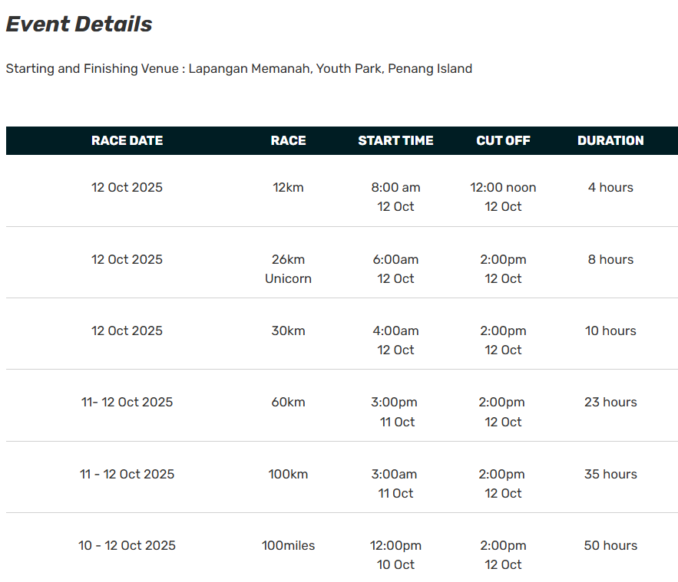Select the START TIME column header
678x582 pixels.
point(395,141)
